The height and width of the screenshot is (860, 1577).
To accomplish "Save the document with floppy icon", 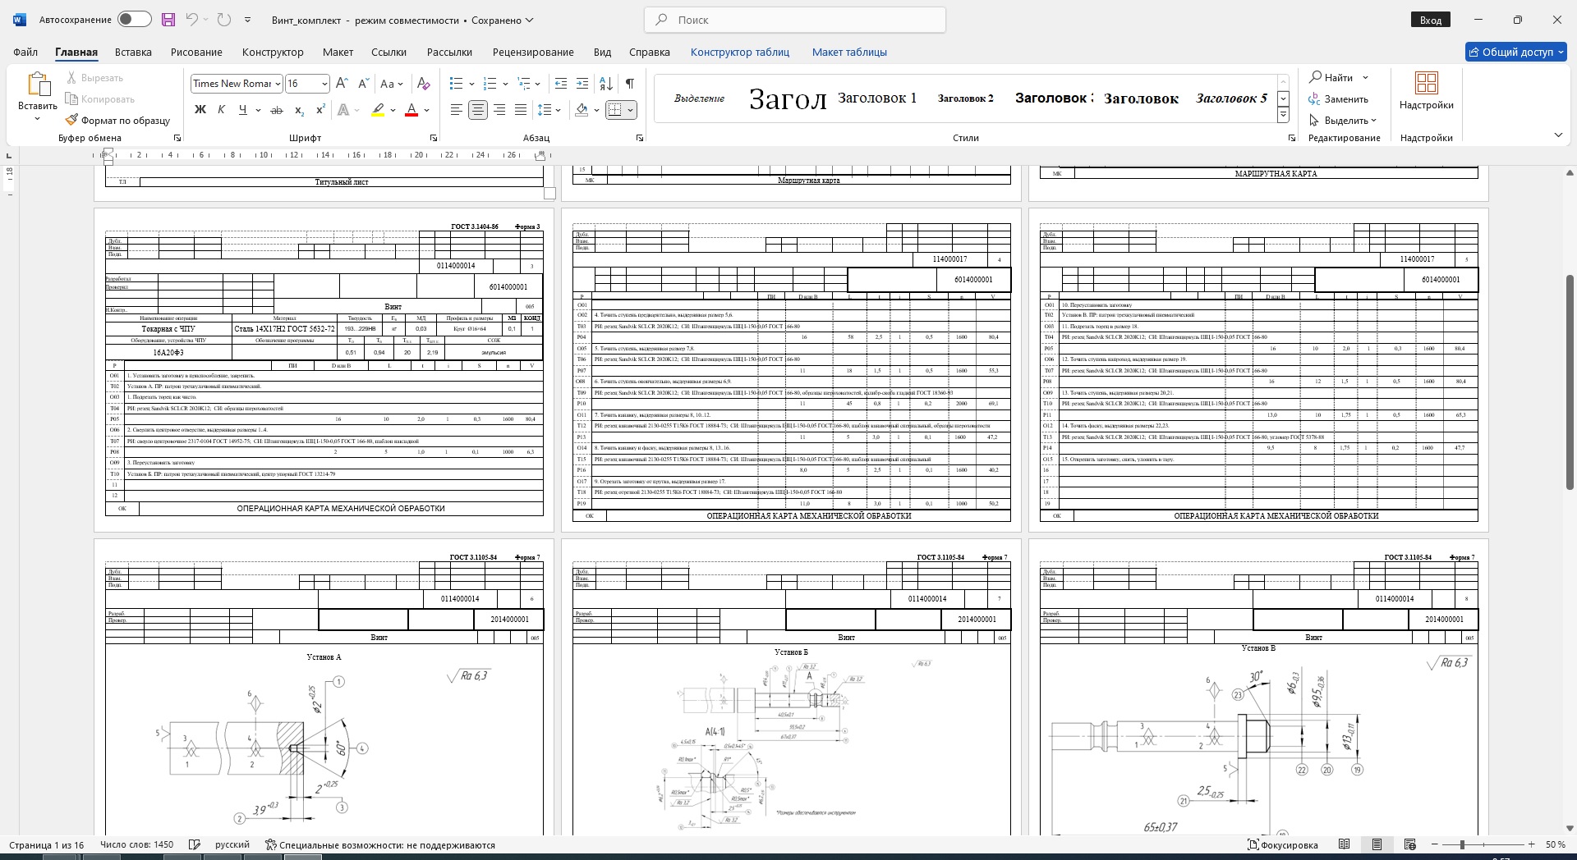I will pos(168,20).
